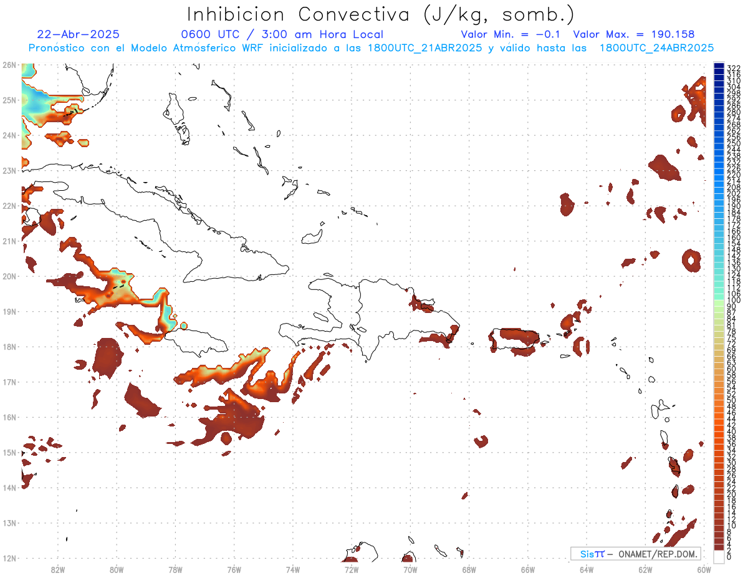Click the latitude label "20N"

click(x=9, y=276)
